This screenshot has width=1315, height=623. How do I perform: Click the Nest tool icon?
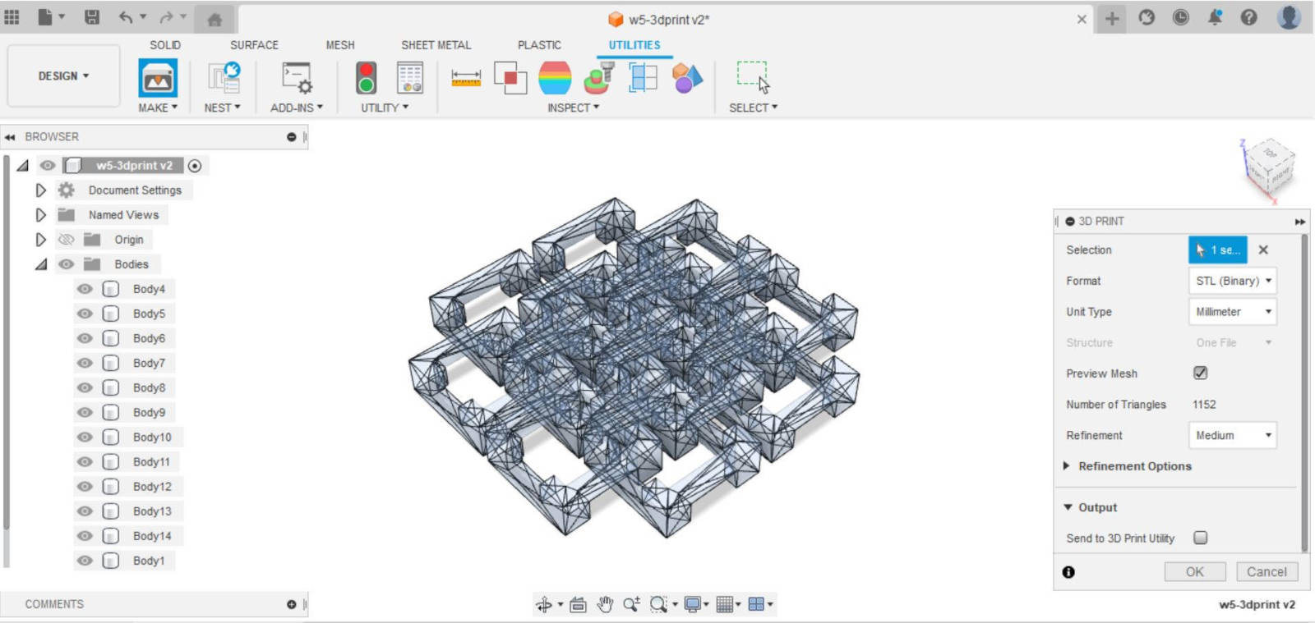click(224, 78)
